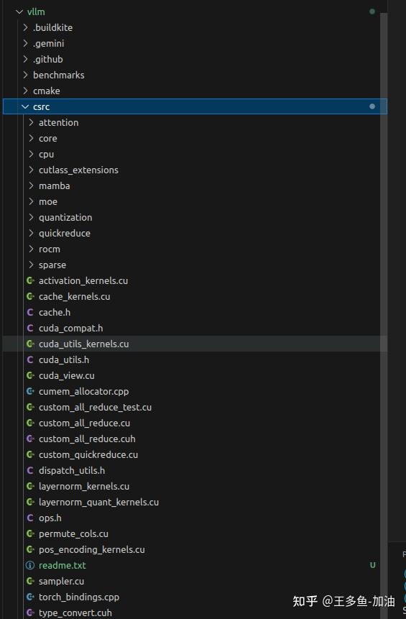
Task: Expand the moe folder chevron
Action: click(x=31, y=202)
